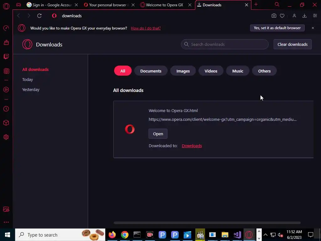Screen dimensions: 321x241
Task: Open the GX Control speedometer sidebar icon
Action: [x=6, y=28]
